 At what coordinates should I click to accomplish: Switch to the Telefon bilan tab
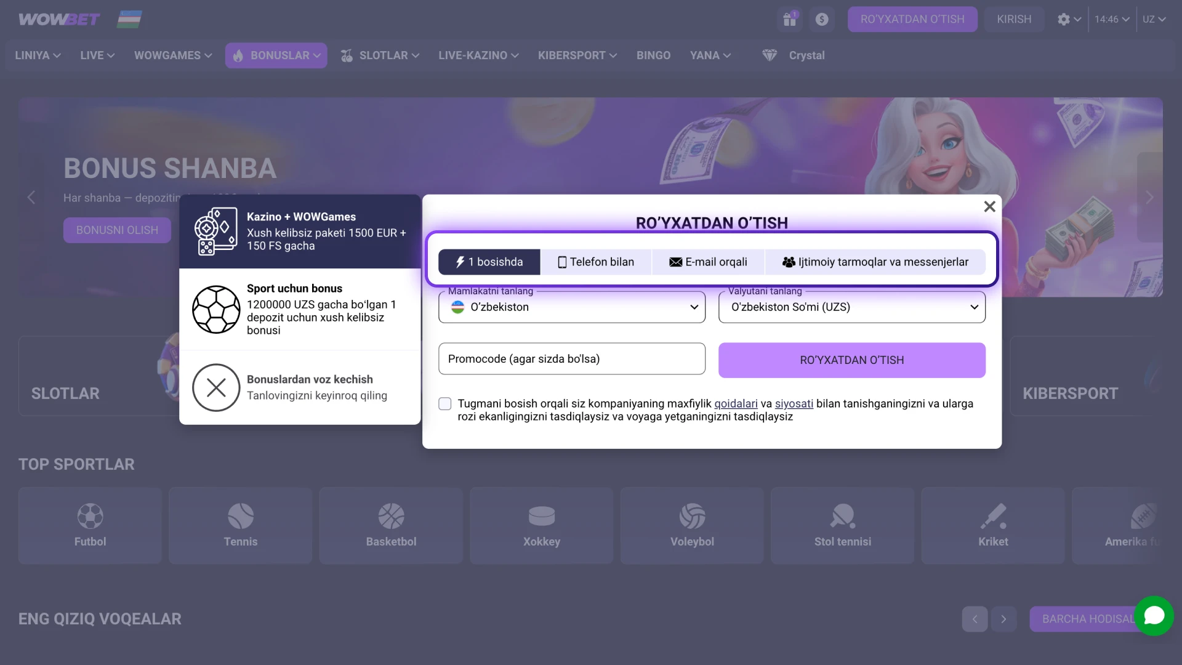[x=595, y=262]
